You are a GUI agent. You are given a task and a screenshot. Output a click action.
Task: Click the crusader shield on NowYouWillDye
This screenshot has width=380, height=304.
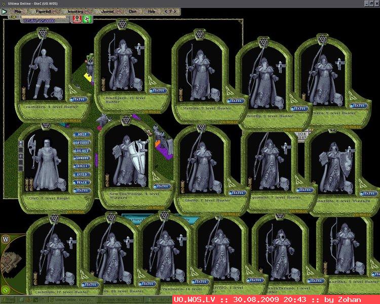[x=138, y=158]
